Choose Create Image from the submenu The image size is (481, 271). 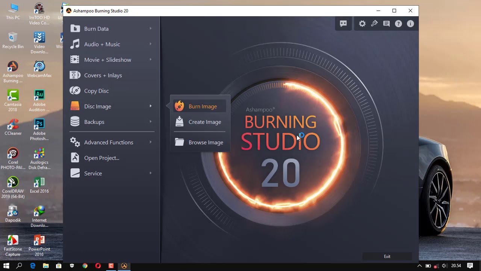(x=200, y=122)
